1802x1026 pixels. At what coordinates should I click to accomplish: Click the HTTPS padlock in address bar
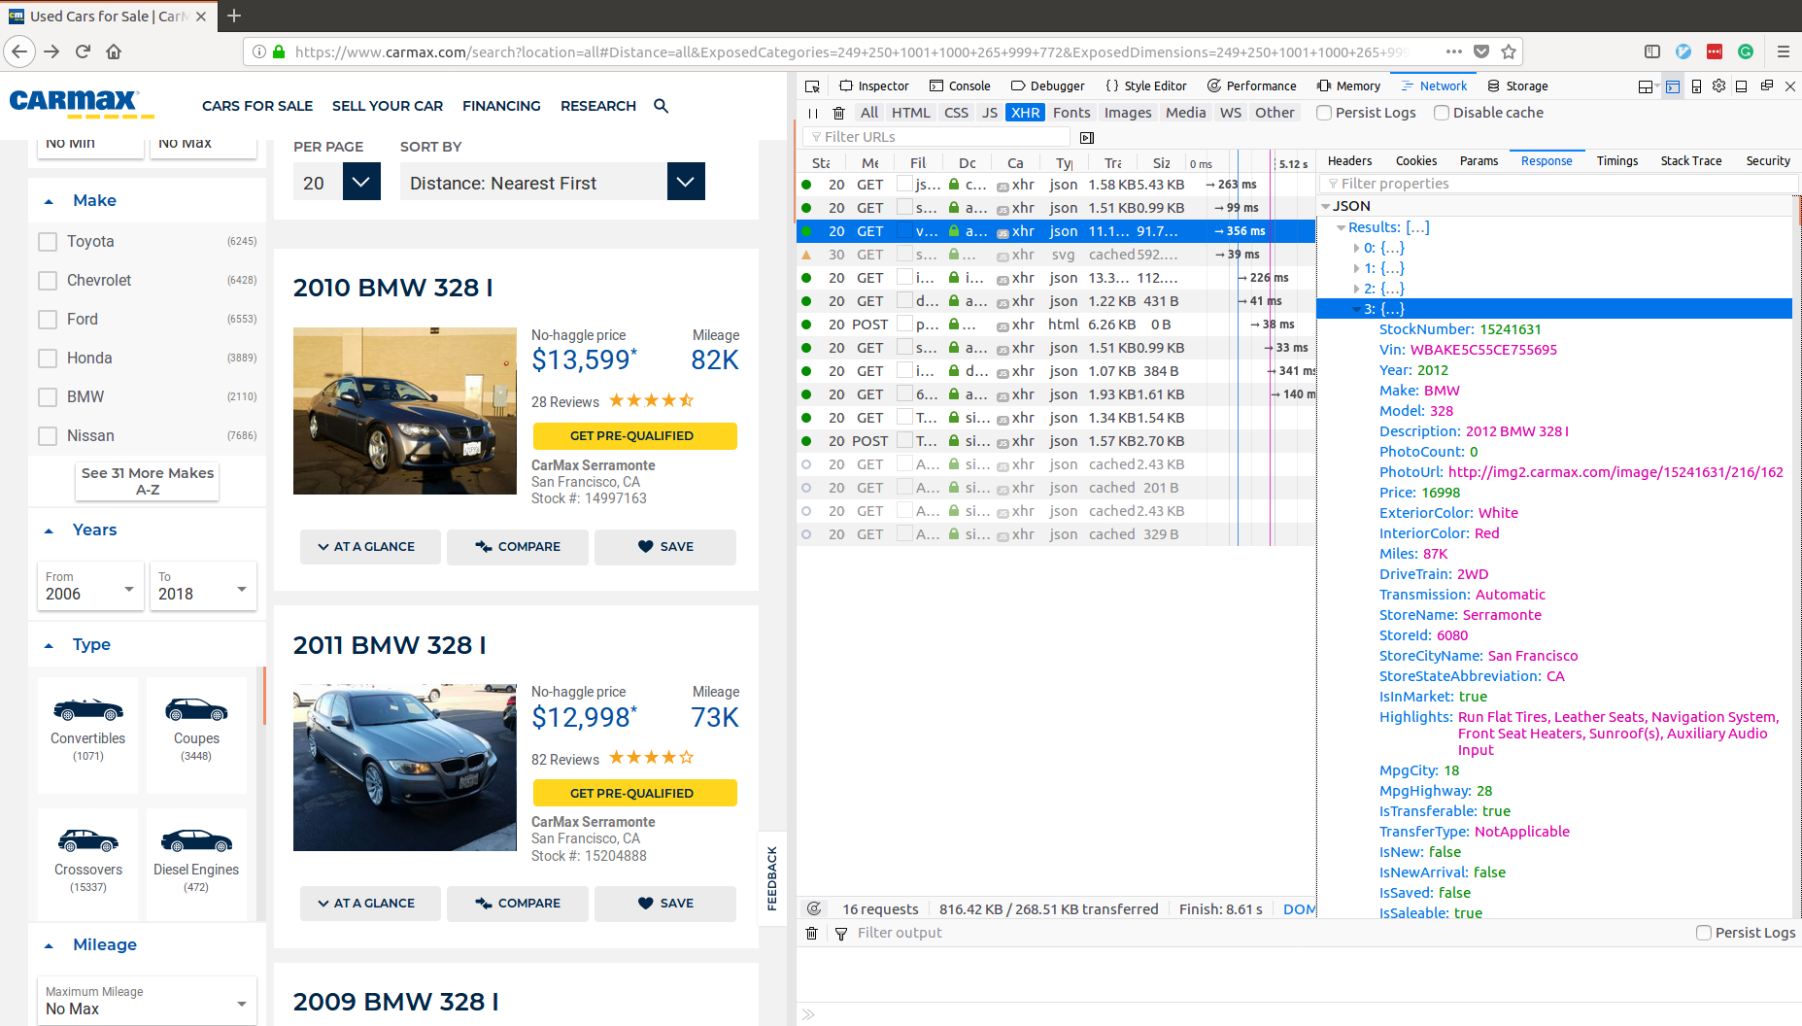(x=277, y=51)
